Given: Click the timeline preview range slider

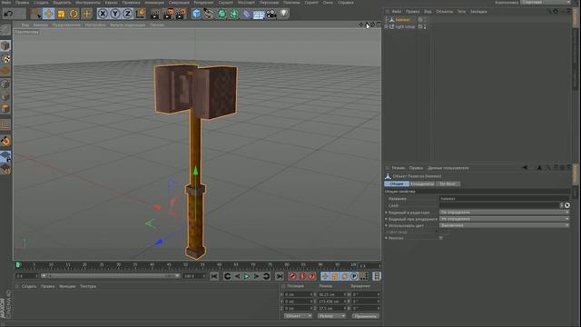Looking at the screenshot, I should [111, 276].
